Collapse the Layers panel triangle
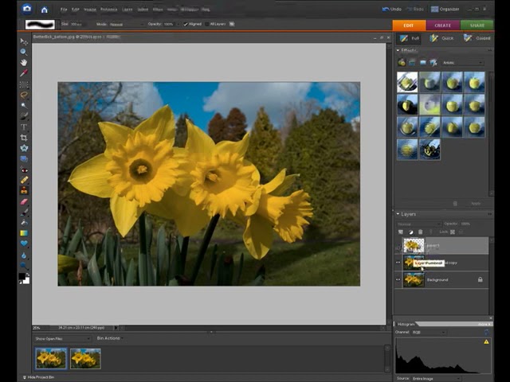This screenshot has width=510, height=382. (398, 214)
